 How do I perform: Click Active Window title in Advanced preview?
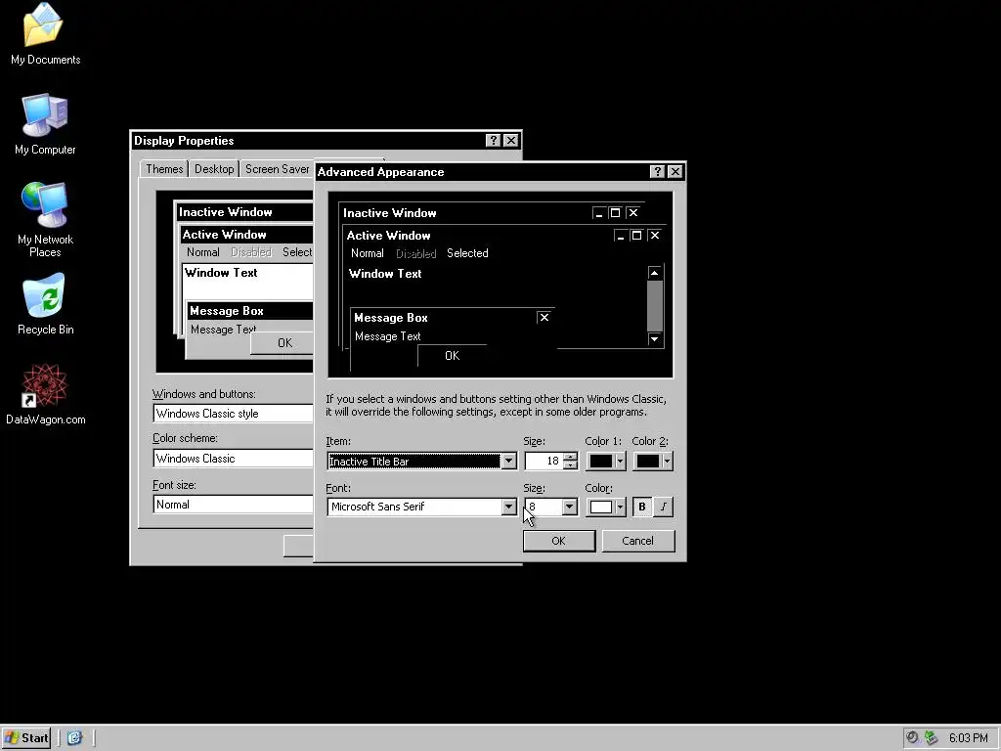tap(388, 236)
